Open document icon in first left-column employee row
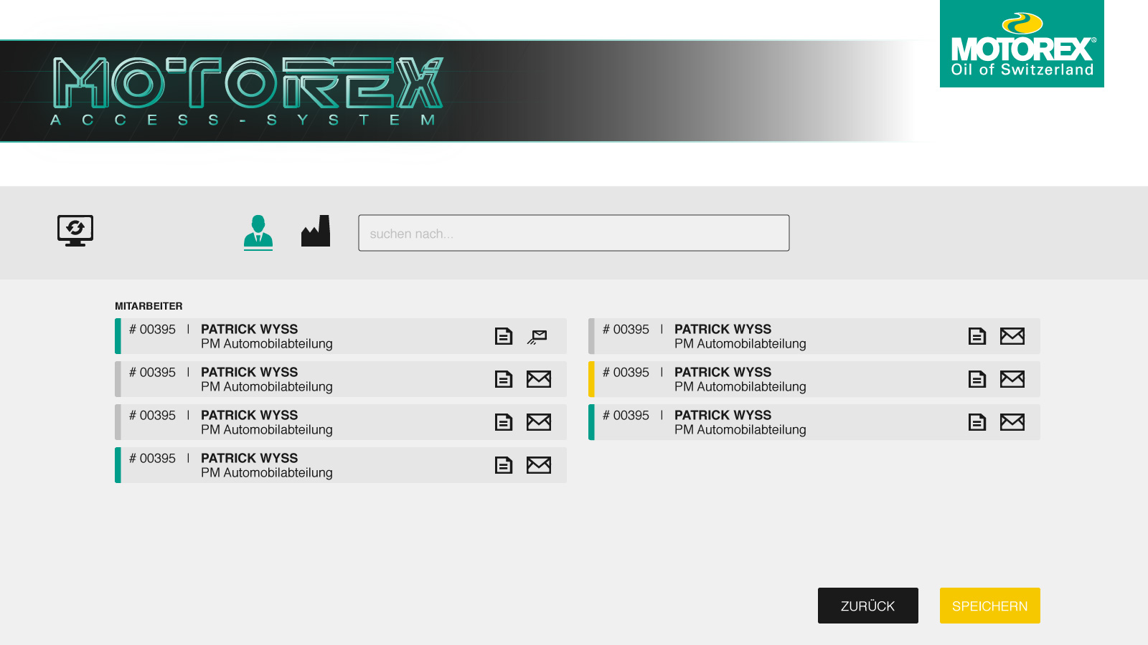Image resolution: width=1148 pixels, height=645 pixels. (x=504, y=336)
